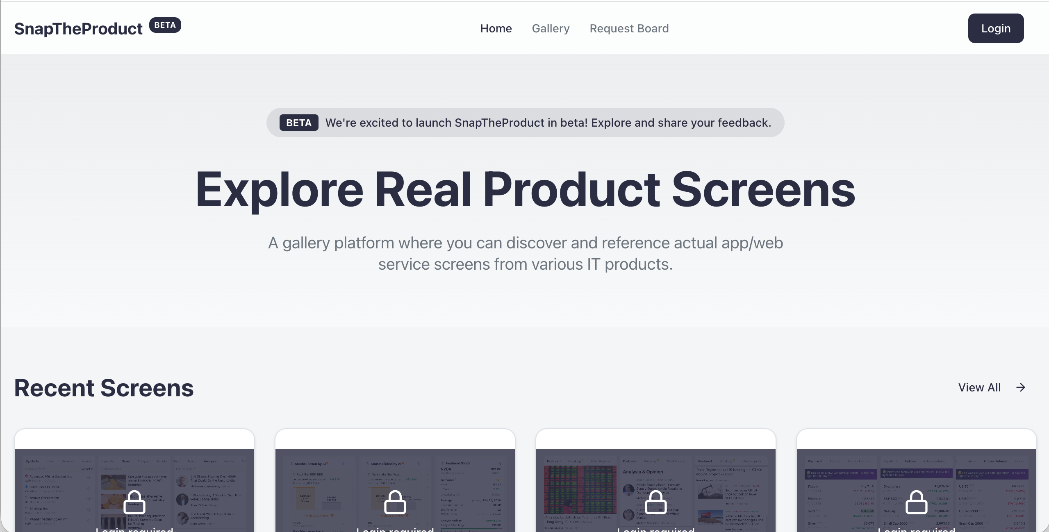The image size is (1049, 532).
Task: Click the View All link
Action: pos(979,387)
